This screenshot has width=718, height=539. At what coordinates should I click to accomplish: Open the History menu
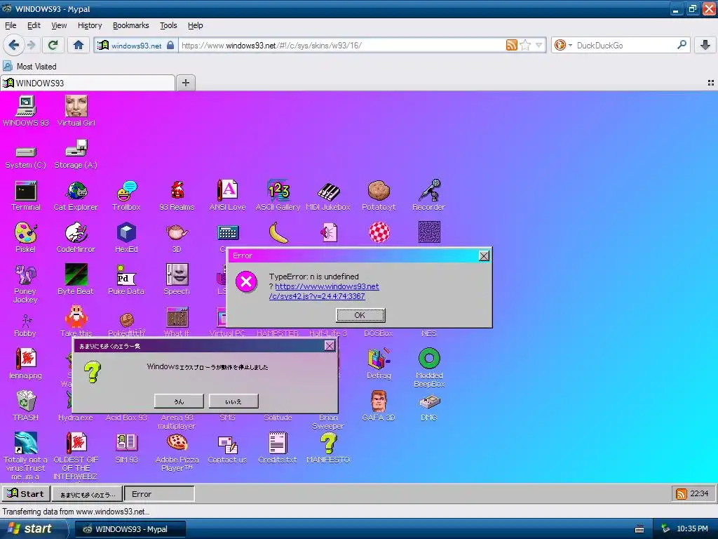(x=90, y=25)
